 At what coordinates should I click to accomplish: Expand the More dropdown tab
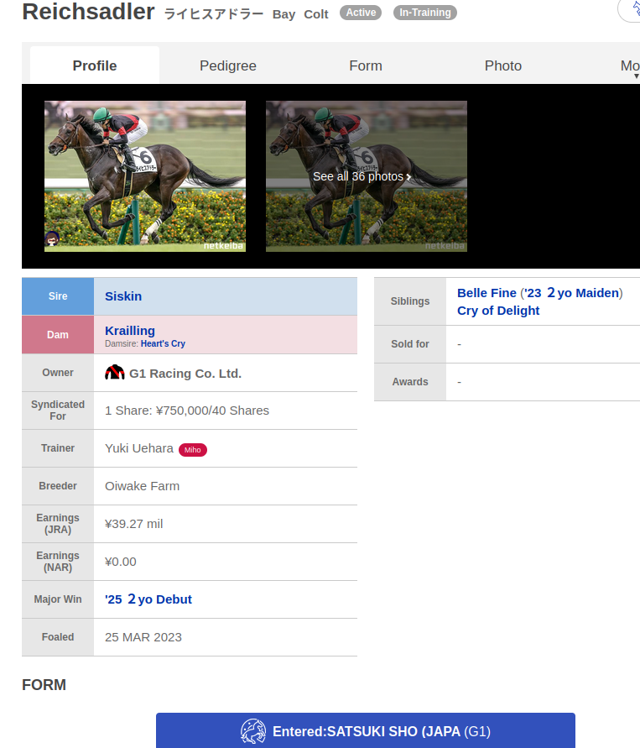[x=630, y=66]
